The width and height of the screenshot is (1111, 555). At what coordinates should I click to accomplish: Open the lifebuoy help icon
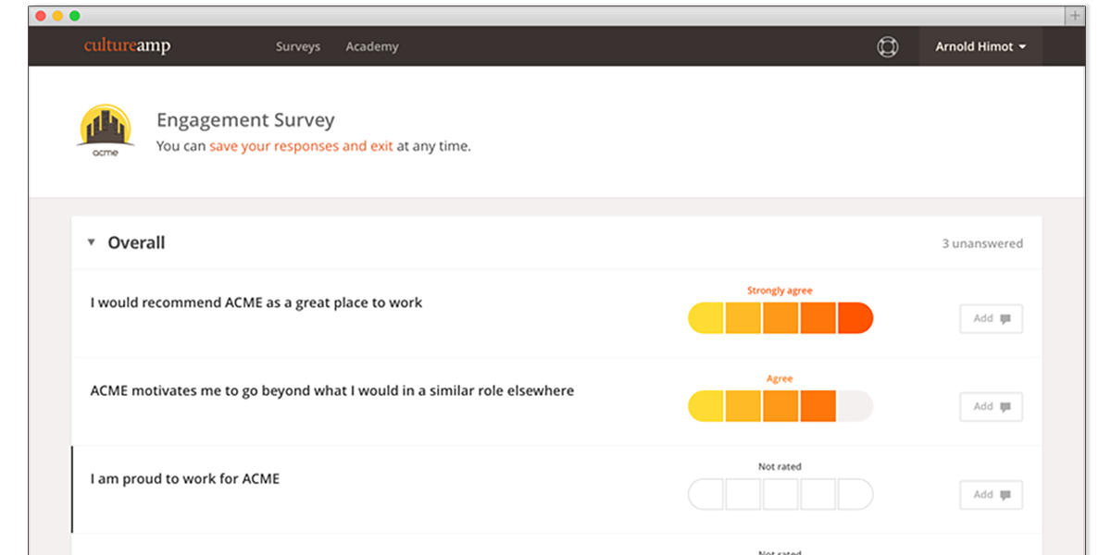pyautogui.click(x=887, y=46)
